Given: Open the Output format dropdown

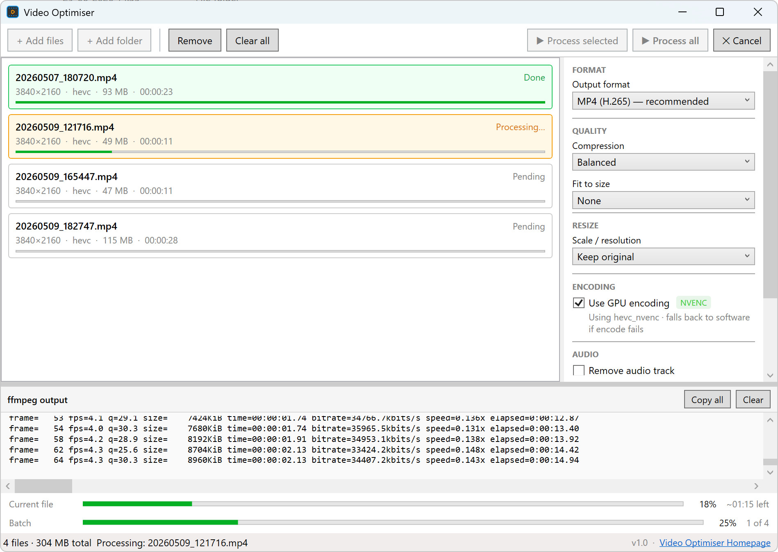Looking at the screenshot, I should click(663, 101).
